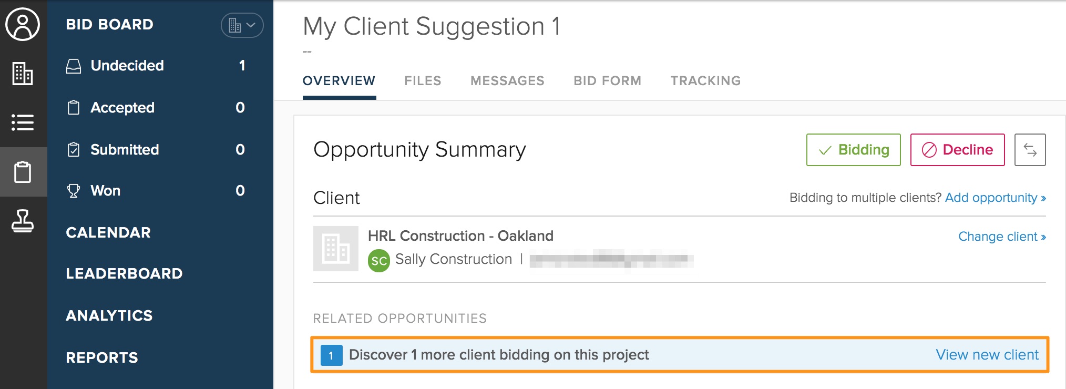Click the HRL Construction company logo placeholder
Image resolution: width=1066 pixels, height=389 pixels.
coord(336,249)
